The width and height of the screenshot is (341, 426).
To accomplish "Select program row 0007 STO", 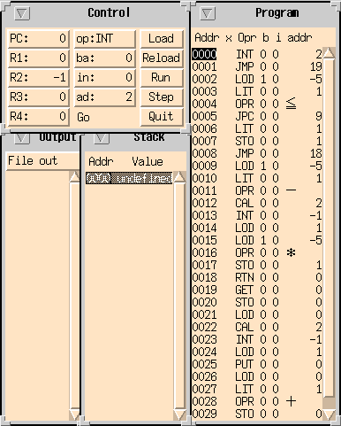I will point(257,141).
